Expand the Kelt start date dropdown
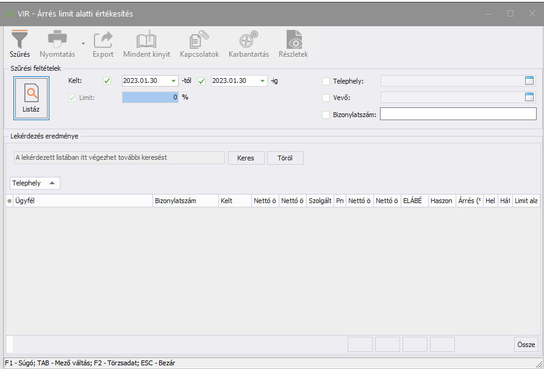The width and height of the screenshot is (544, 369). pyautogui.click(x=173, y=81)
